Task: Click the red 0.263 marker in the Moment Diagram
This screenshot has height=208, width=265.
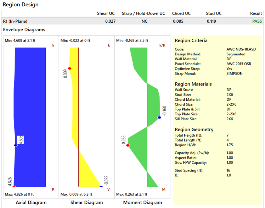Action: click(128, 145)
